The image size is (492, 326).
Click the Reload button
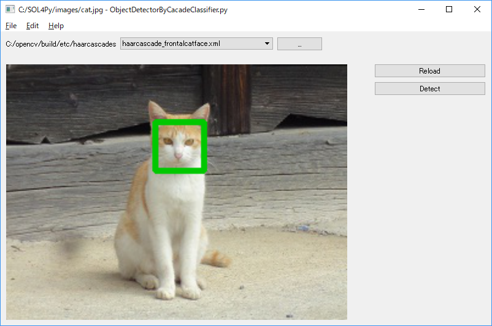click(429, 71)
